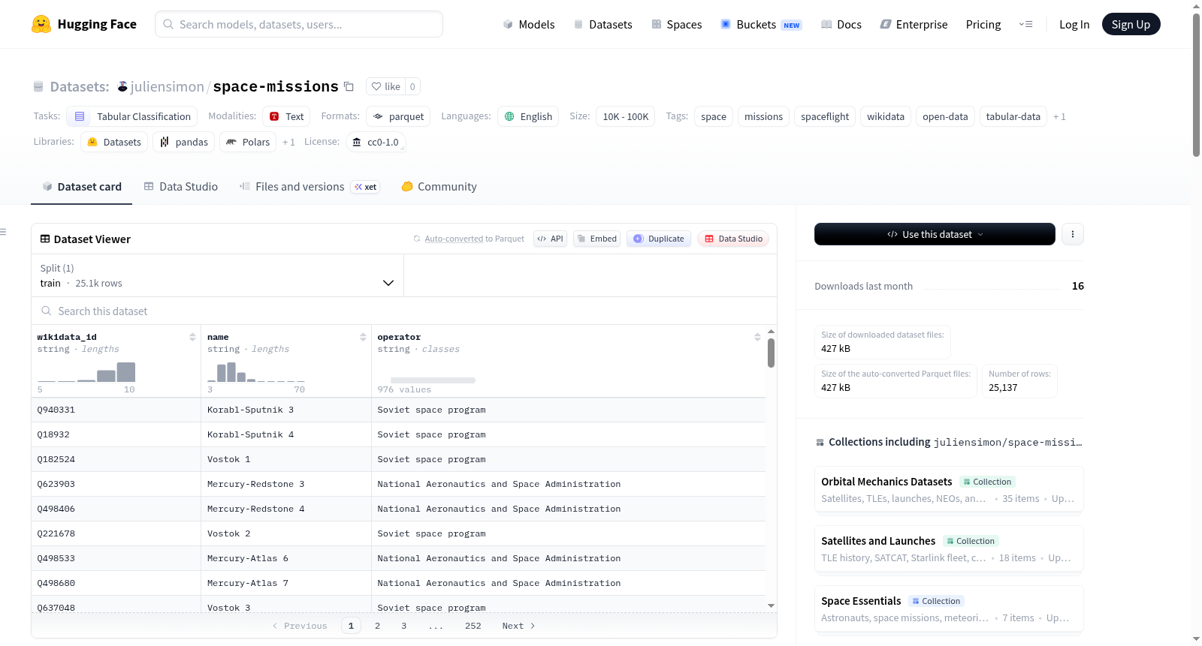This screenshot has width=1202, height=646.
Task: Click the cc0-1.0 license tag
Action: pyautogui.click(x=376, y=142)
